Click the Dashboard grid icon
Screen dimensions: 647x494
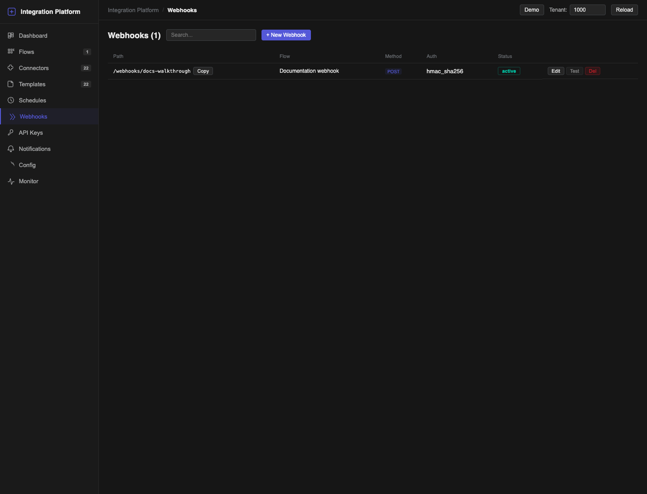[x=11, y=35]
